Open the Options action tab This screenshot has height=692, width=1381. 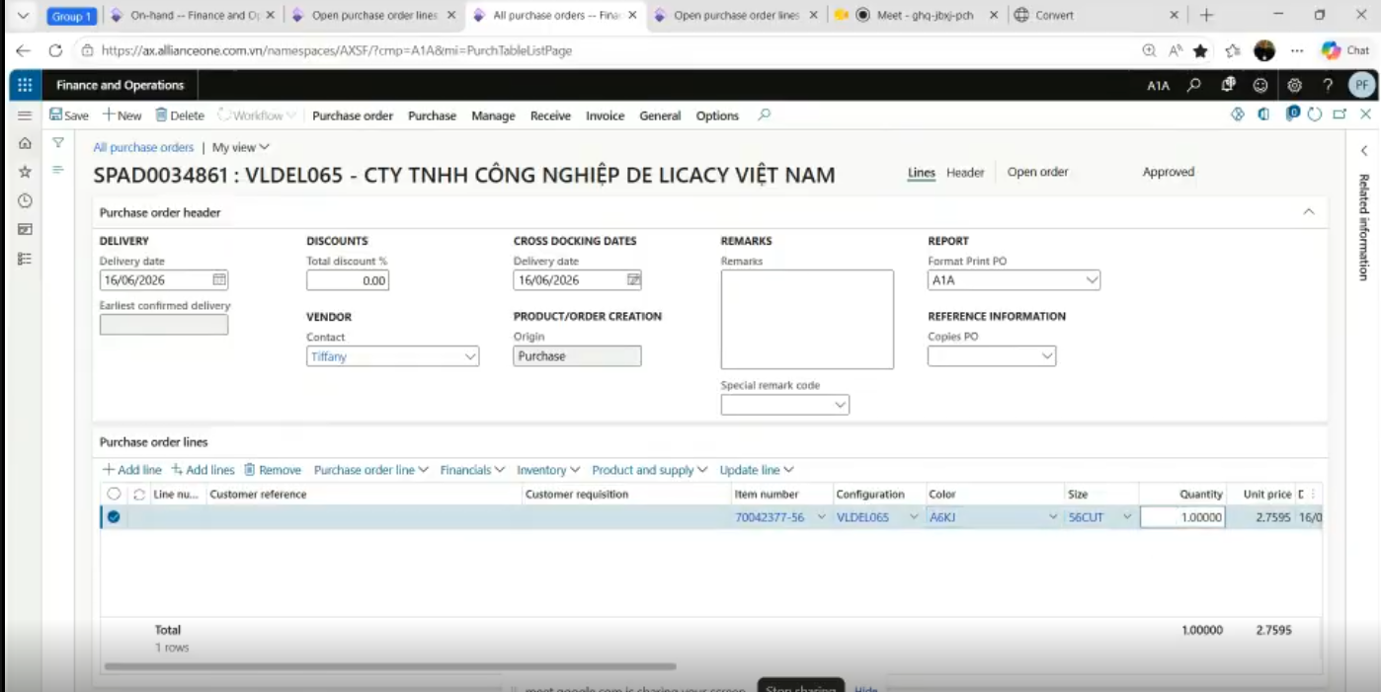717,115
